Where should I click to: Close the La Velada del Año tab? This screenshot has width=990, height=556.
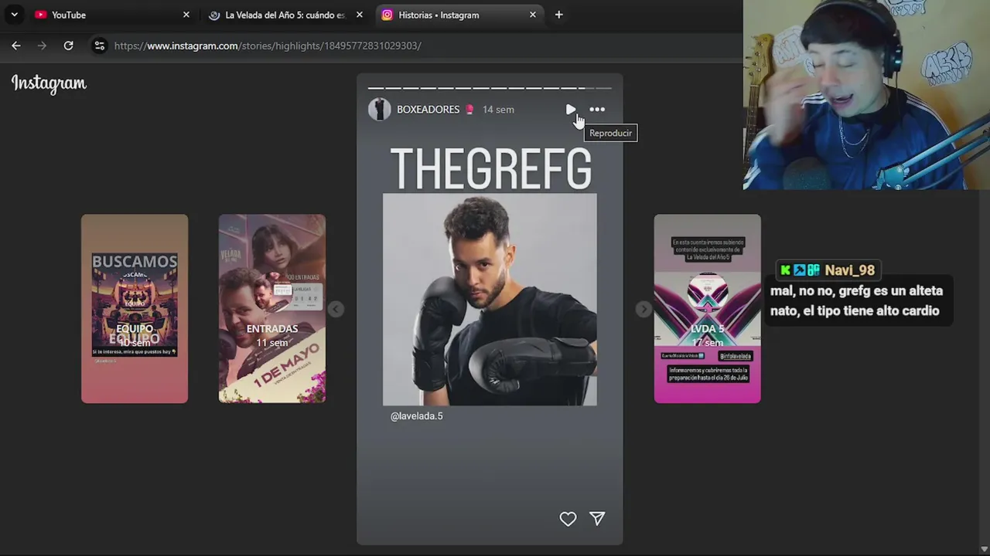359,15
